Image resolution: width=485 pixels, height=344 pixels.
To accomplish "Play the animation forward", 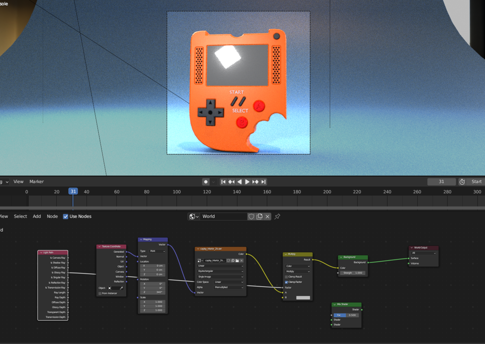I will [x=247, y=182].
